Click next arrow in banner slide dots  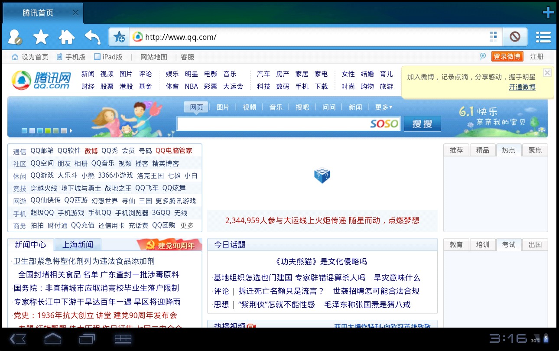pos(71,130)
